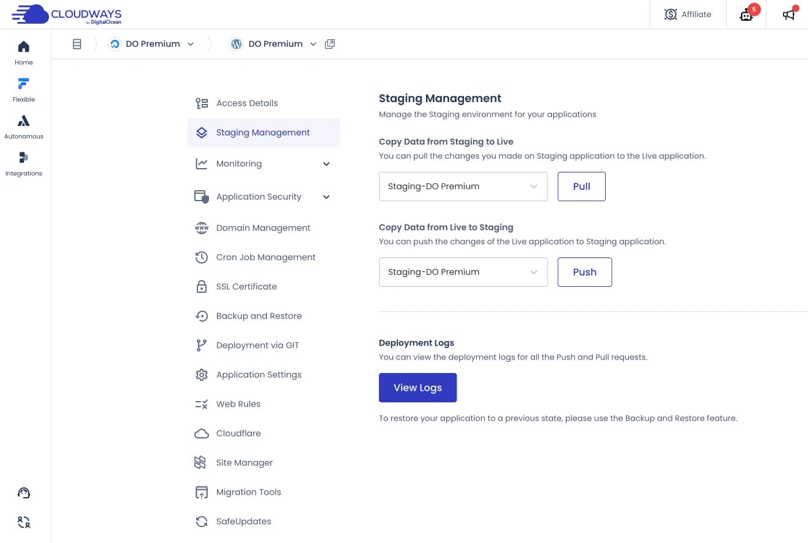Screen dimensions: 808x543
Task: Open the Autonomous section from the sidebar
Action: (x=23, y=125)
